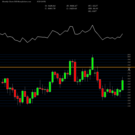Click the 'OL: 0.07' reading

pyautogui.click(x=92, y=11)
